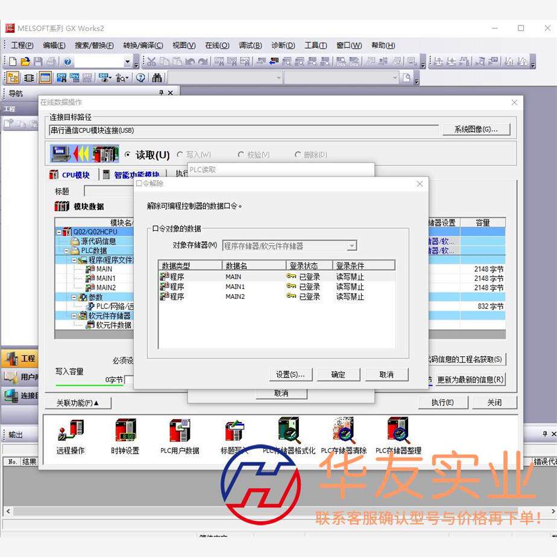Open the 工具(T) menu

tap(316, 45)
